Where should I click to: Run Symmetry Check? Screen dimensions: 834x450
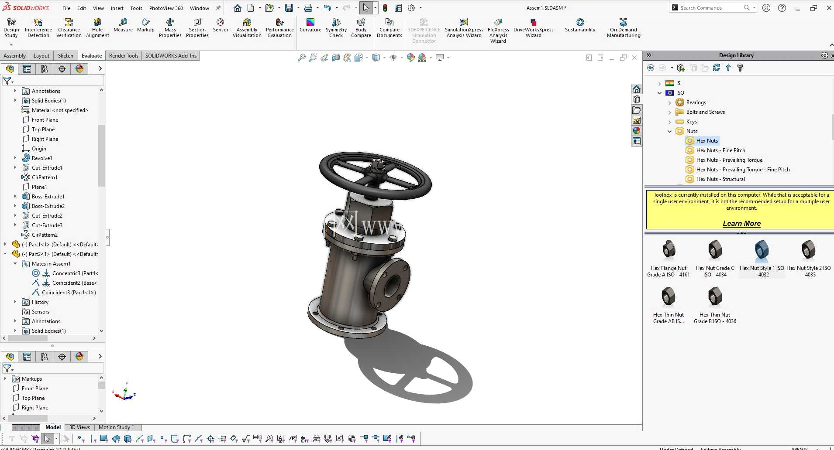click(336, 28)
